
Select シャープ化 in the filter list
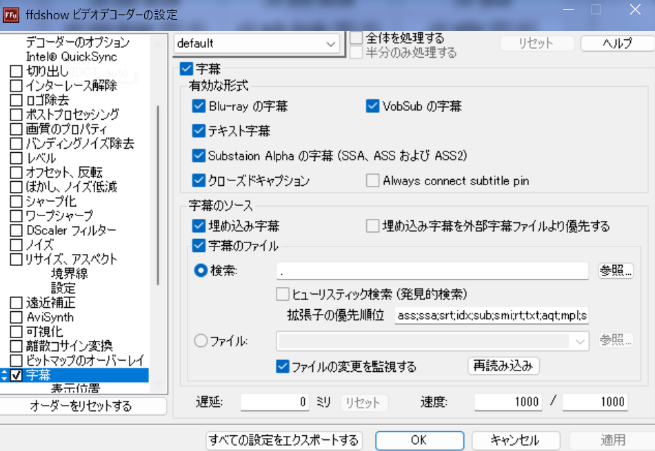point(50,201)
